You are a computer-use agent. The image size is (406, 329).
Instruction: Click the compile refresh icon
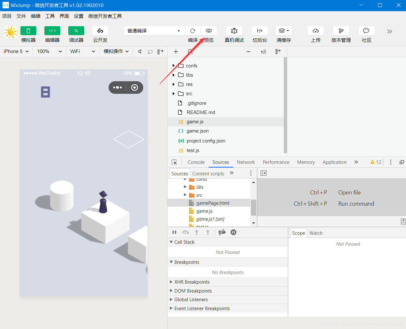click(x=193, y=31)
